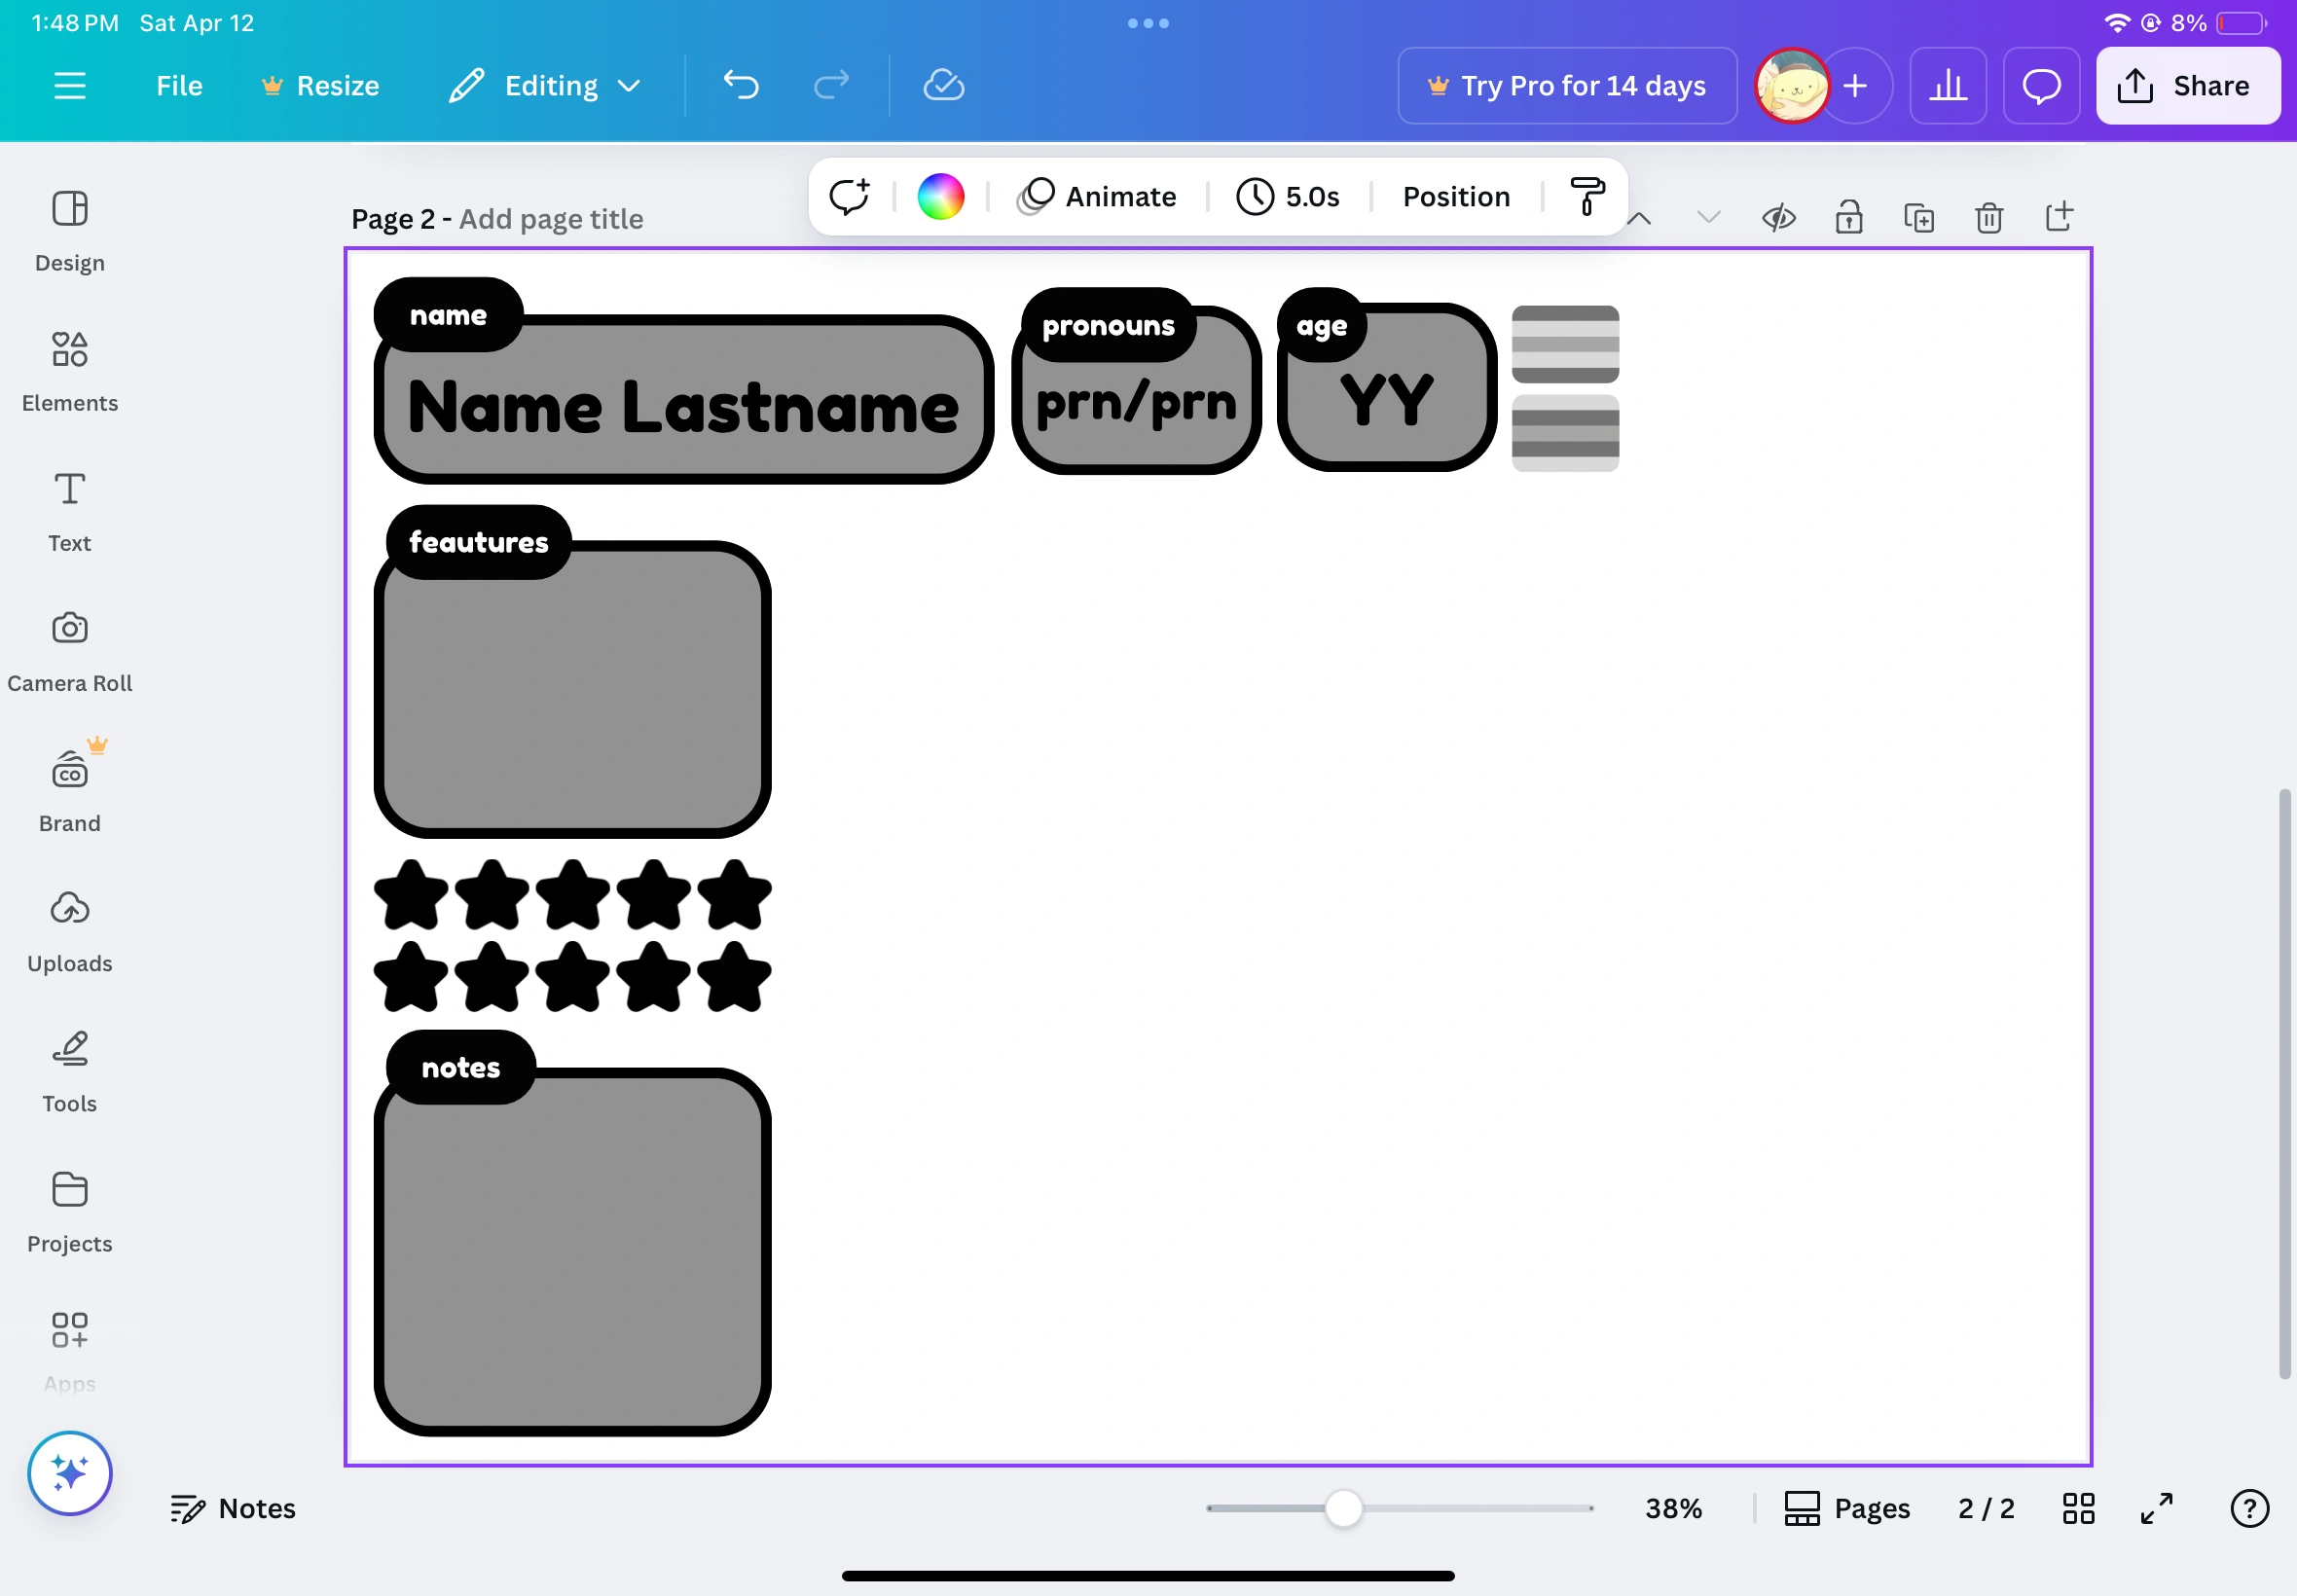The width and height of the screenshot is (2297, 1596).
Task: Duplicate the page with the duplicate icon
Action: (x=1918, y=217)
